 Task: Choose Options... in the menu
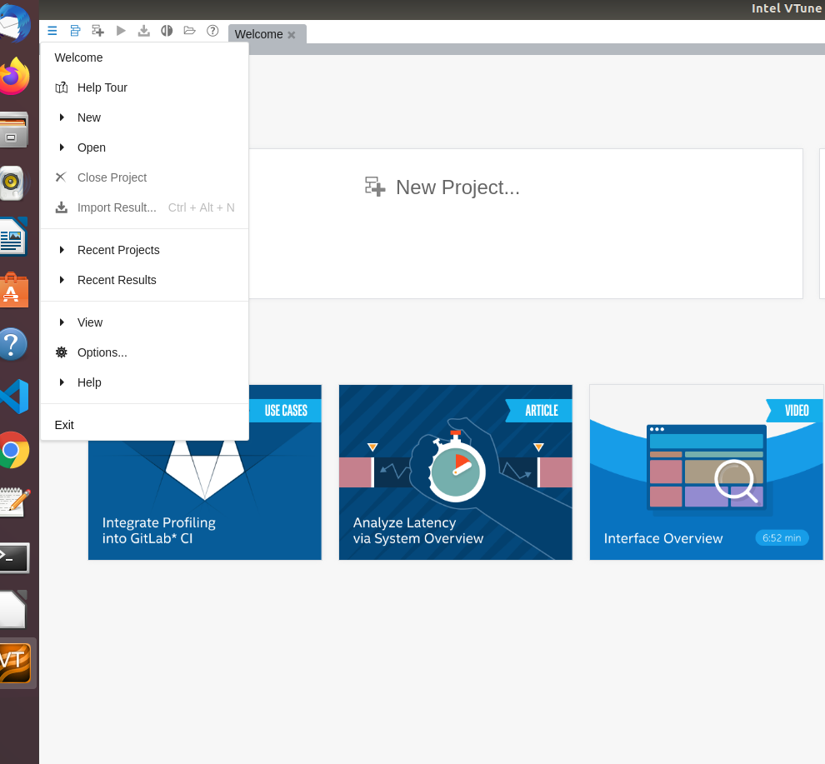(102, 352)
